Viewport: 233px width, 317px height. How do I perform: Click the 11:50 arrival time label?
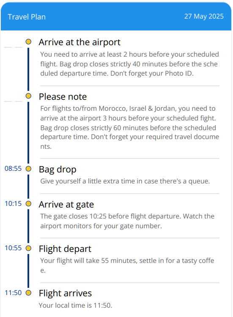[x=13, y=293]
